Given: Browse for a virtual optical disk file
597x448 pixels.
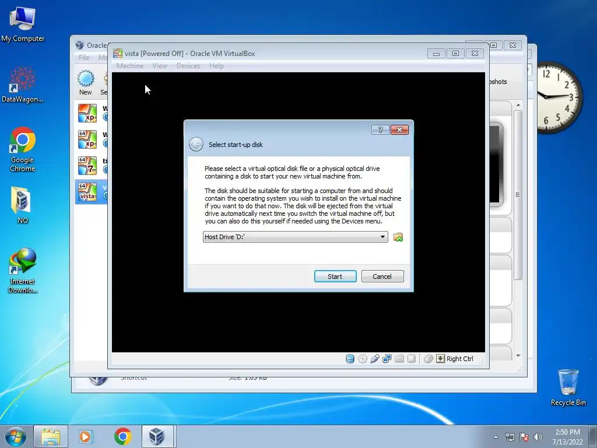Looking at the screenshot, I should click(398, 237).
